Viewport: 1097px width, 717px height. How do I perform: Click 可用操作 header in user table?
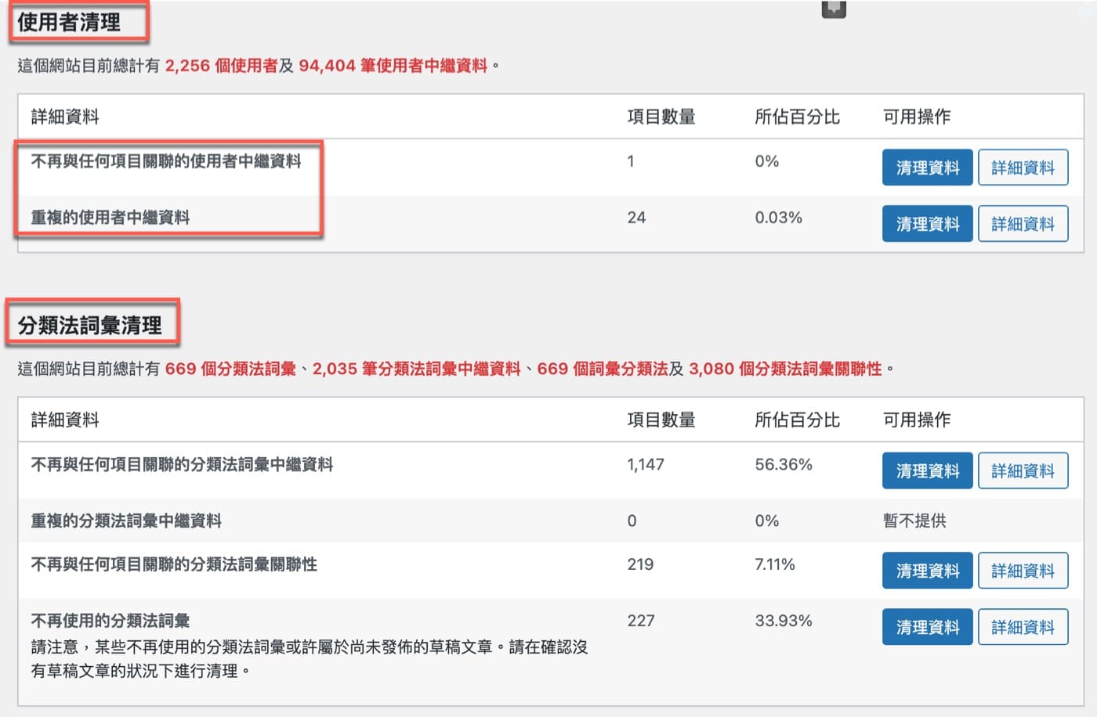pyautogui.click(x=917, y=117)
